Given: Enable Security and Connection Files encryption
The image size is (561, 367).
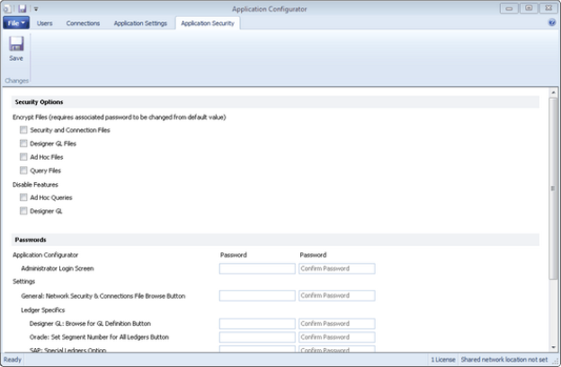Looking at the screenshot, I should pyautogui.click(x=24, y=130).
